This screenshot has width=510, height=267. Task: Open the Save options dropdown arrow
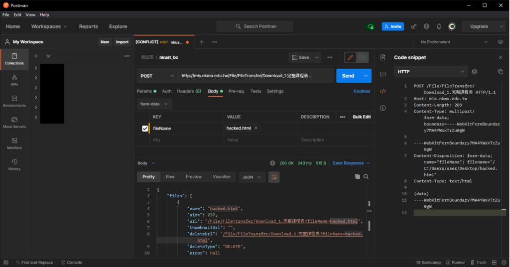[317, 57]
